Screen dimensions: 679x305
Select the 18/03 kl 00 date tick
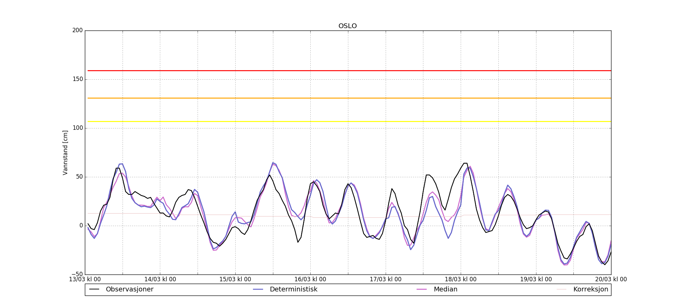(461, 280)
